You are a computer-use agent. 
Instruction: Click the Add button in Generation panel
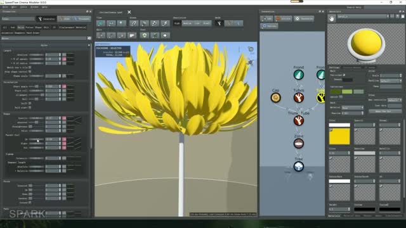(x=266, y=18)
